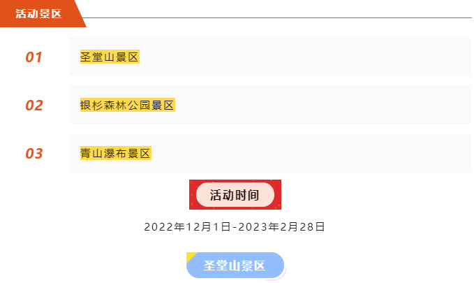Click the orange number 03
The image size is (474, 283).
(34, 154)
